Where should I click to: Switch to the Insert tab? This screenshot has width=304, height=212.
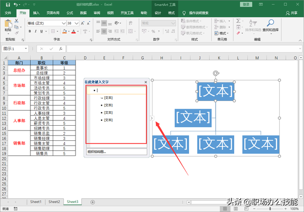click(36, 13)
